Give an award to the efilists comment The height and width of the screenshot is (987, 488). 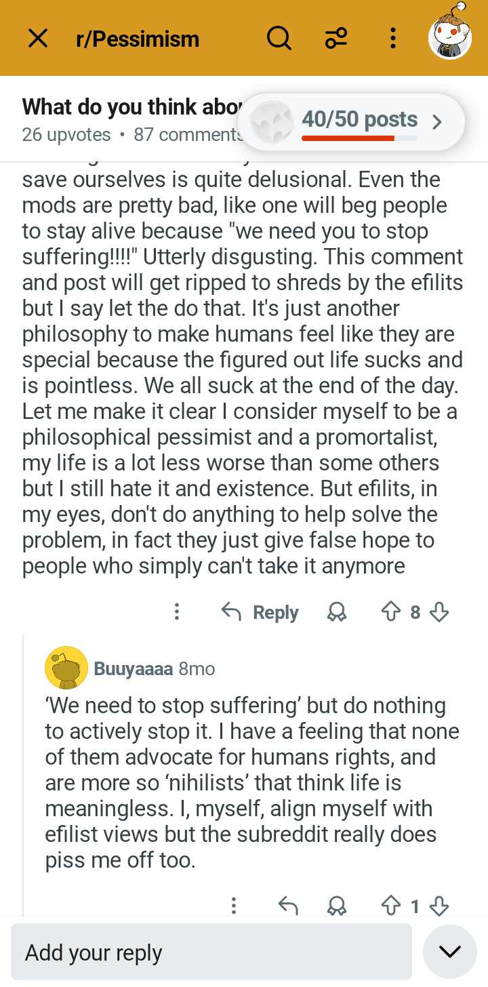[336, 611]
